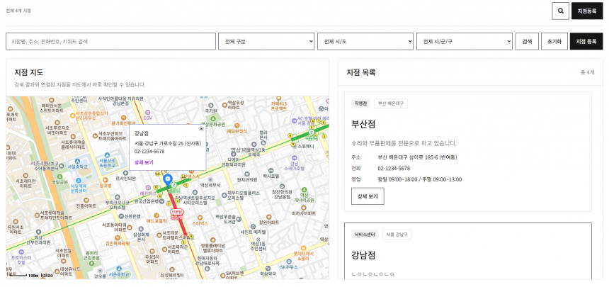The width and height of the screenshot is (609, 287).
Task: Click the 신분당 station badge on map
Action: pos(177,212)
